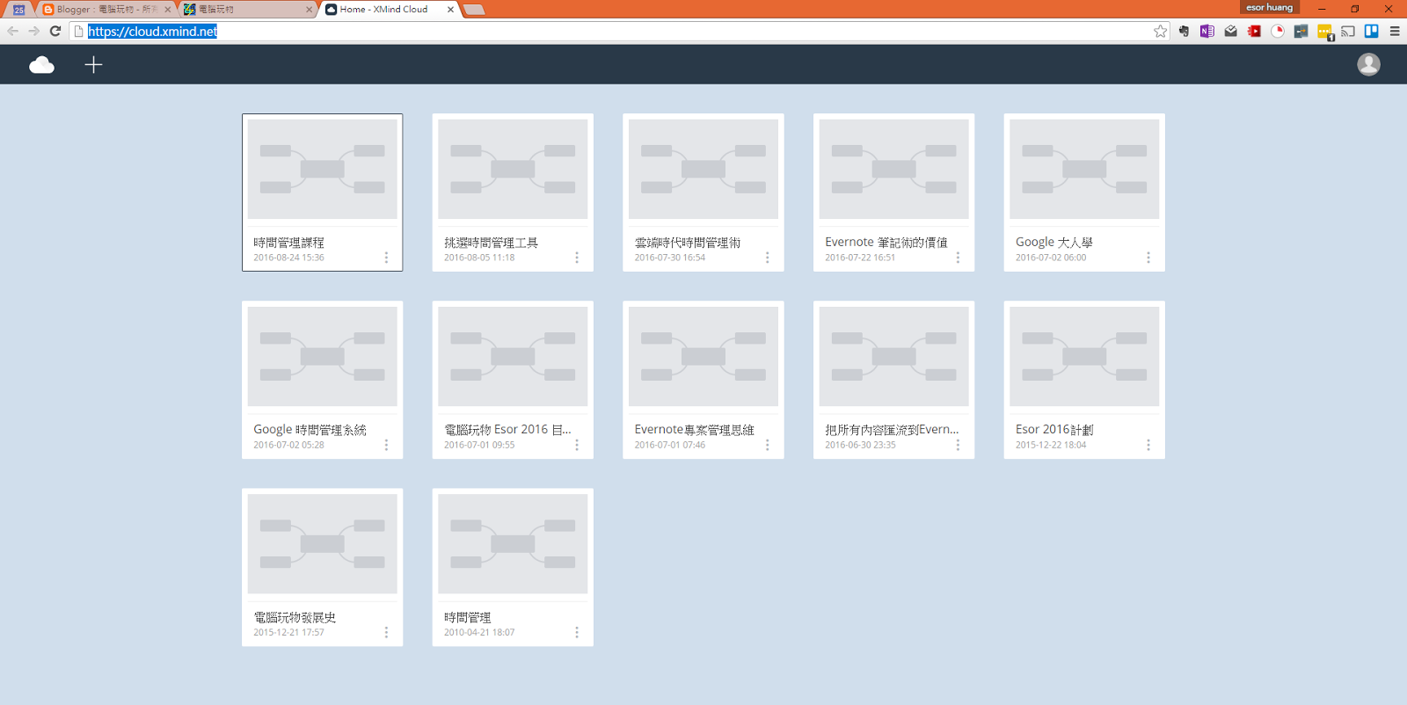Screen dimensions: 1407x705
Task: Go back in browser history
Action: click(12, 31)
